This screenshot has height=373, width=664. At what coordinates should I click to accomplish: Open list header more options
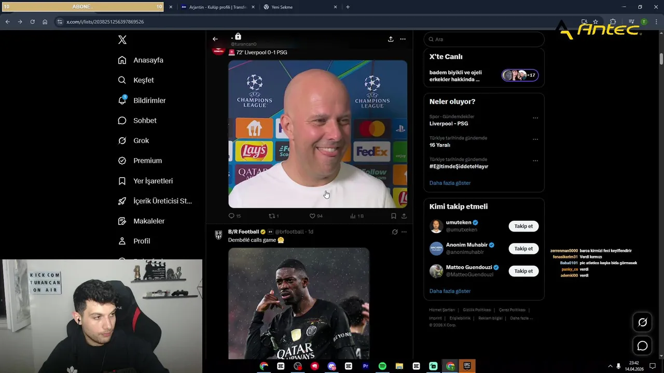pos(403,39)
